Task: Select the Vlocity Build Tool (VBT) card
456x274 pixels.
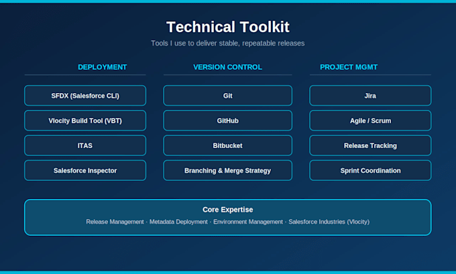Action: [85, 121]
